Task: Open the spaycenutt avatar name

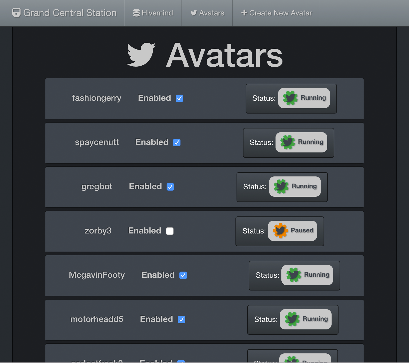Action: click(97, 142)
